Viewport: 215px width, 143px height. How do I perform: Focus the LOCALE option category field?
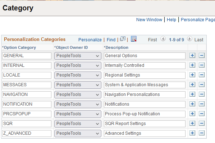27,75
